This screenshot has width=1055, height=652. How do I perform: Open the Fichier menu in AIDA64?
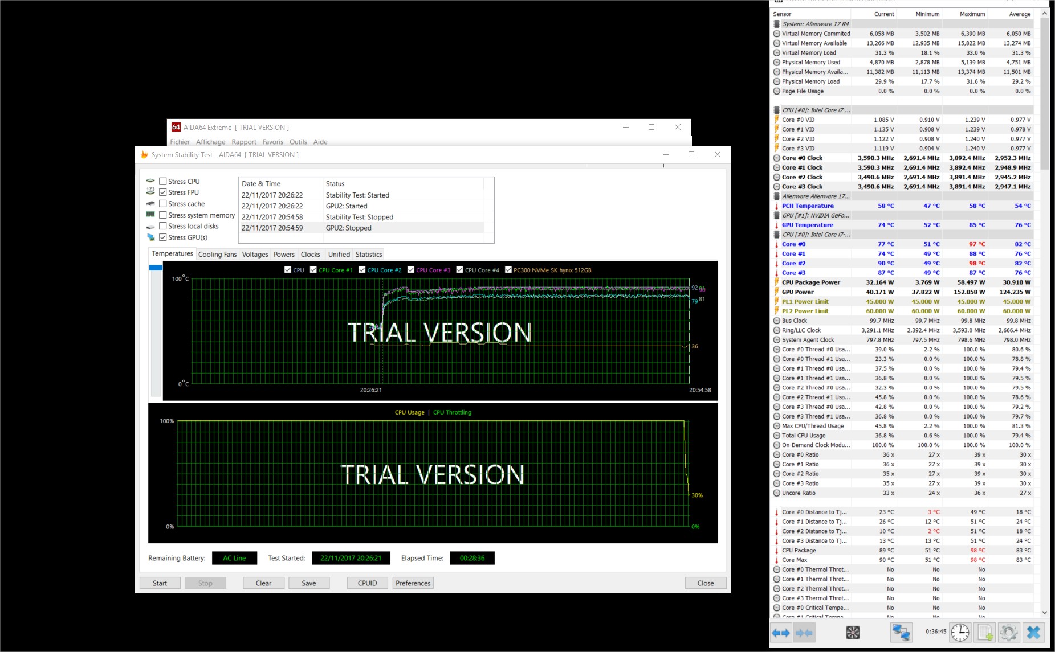180,142
